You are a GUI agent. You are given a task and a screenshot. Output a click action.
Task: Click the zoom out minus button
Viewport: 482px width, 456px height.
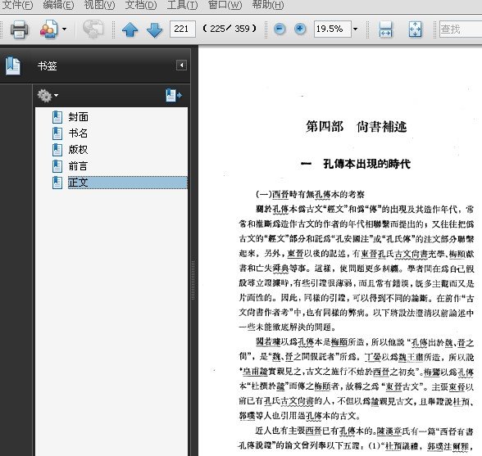280,29
